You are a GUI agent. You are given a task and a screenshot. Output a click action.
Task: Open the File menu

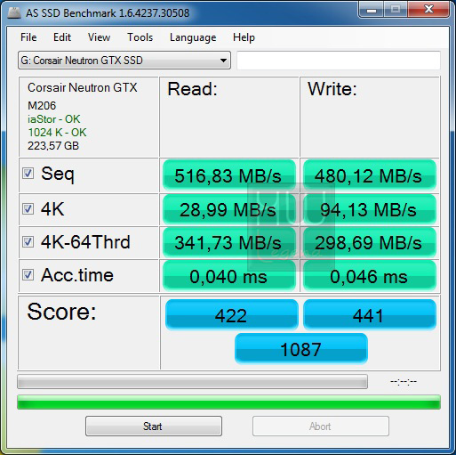pos(28,37)
